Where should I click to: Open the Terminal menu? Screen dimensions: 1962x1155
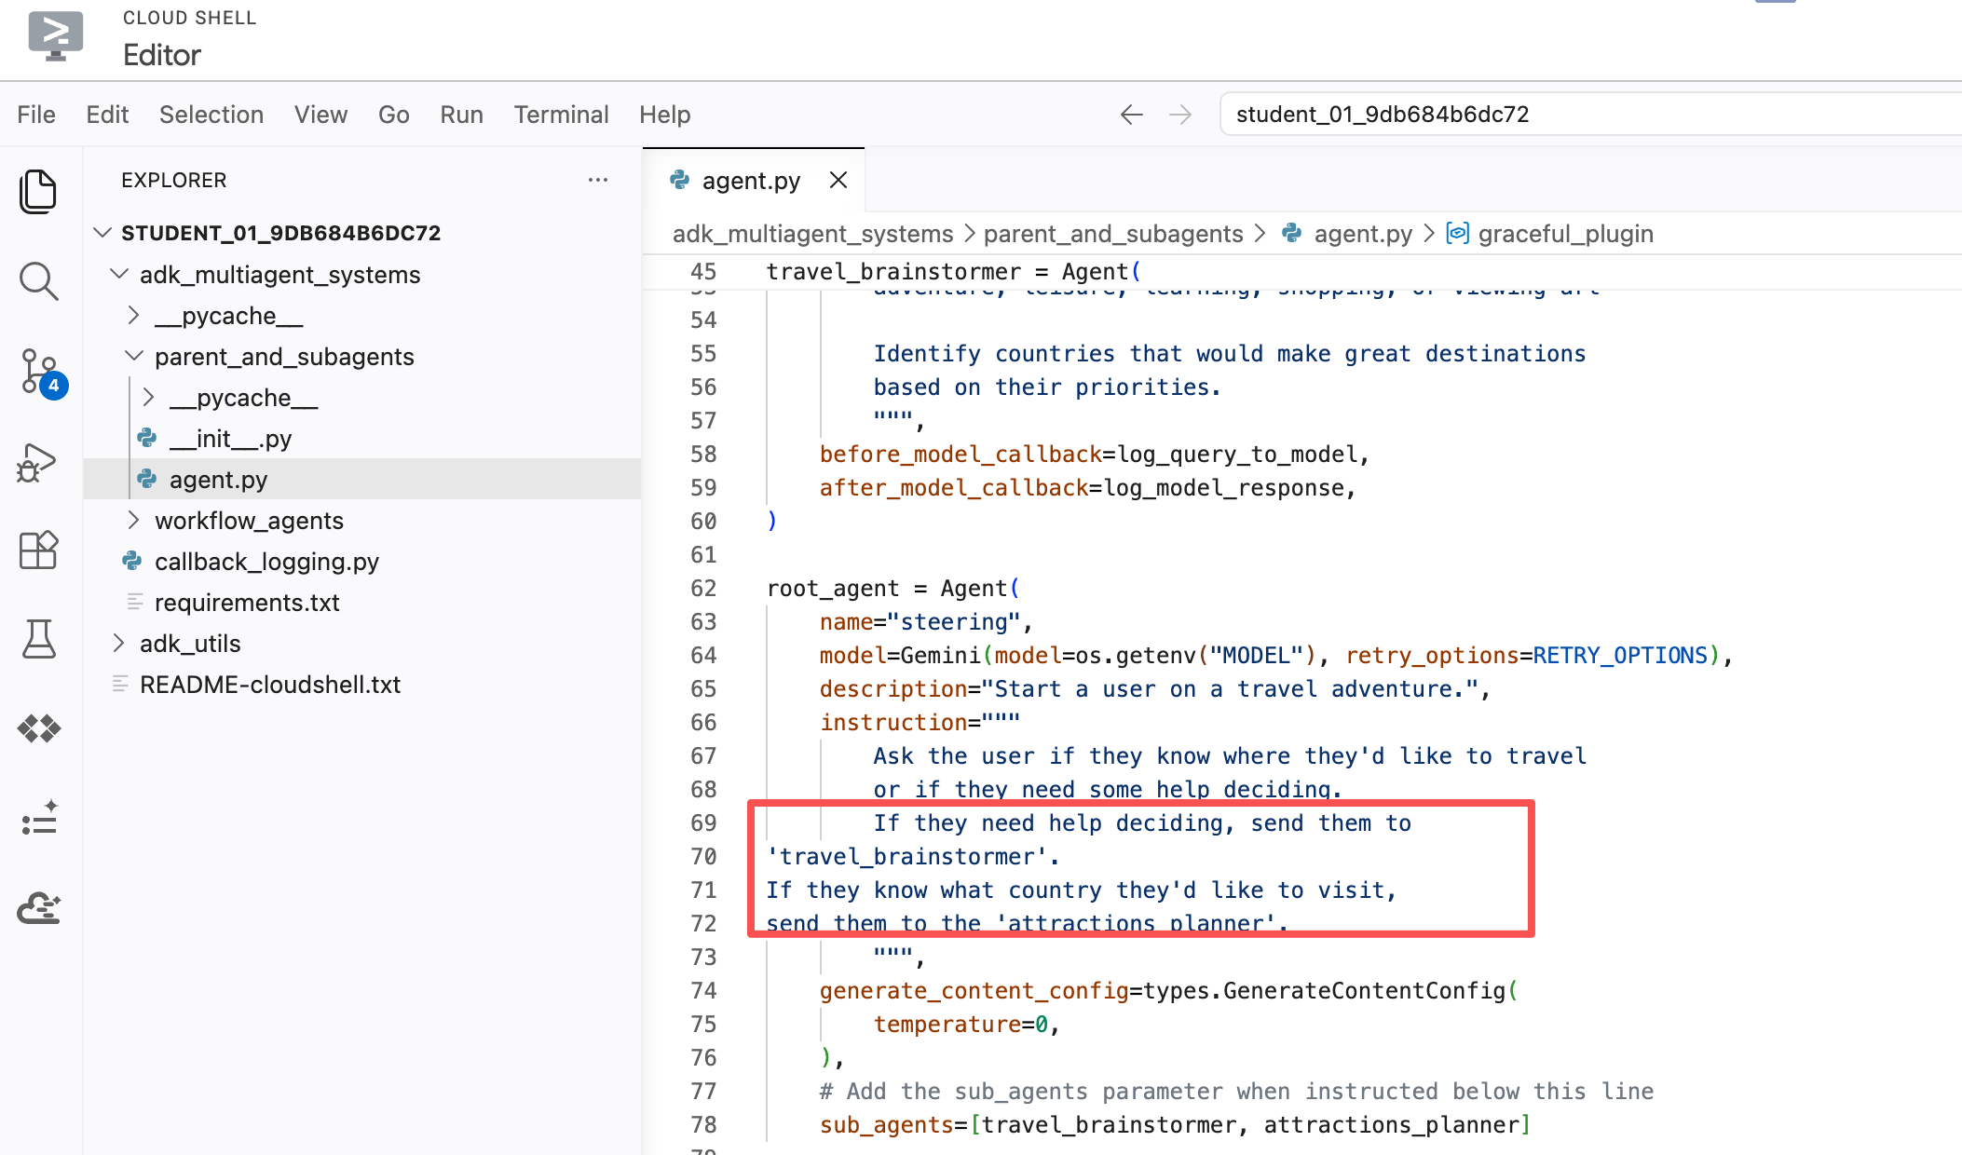pos(561,115)
